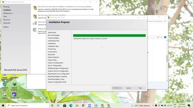Click the Setup Role step
This screenshot has width=193, height=108.
pyautogui.click(x=51, y=54)
